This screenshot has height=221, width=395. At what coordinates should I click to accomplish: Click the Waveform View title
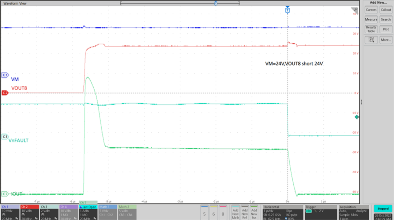click(15, 4)
